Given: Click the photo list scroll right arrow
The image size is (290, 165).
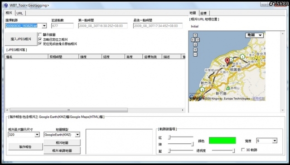Looking at the screenshot, I should [x=183, y=110].
